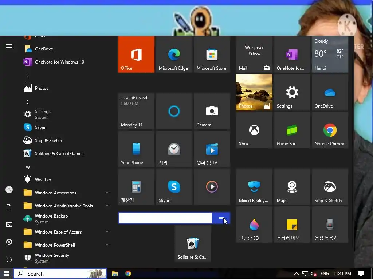Expand Windows Ease of Access folder
The height and width of the screenshot is (279, 373).
pyautogui.click(x=66, y=232)
